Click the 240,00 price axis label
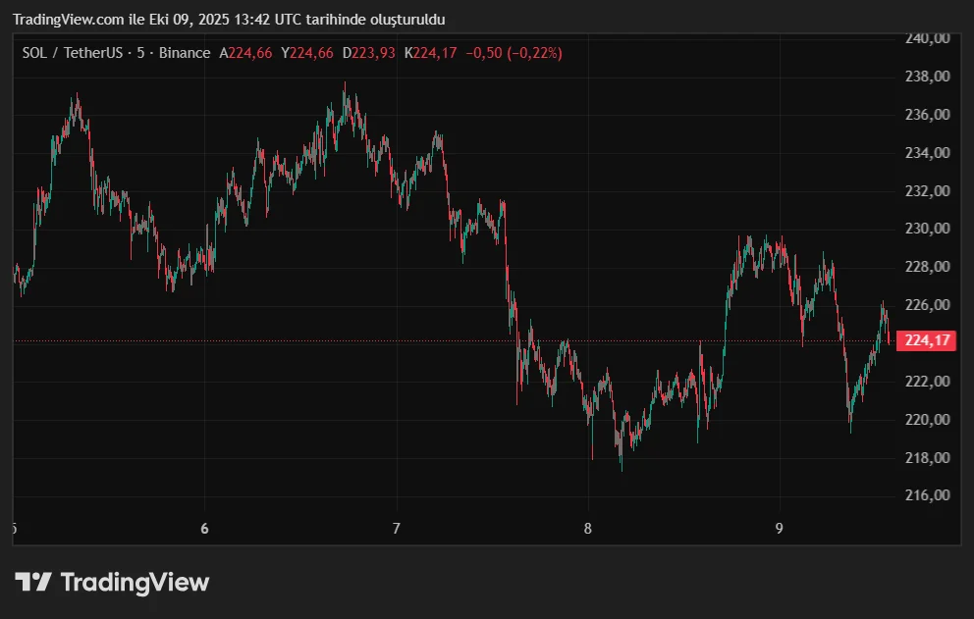Image resolution: width=974 pixels, height=619 pixels. coord(928,38)
